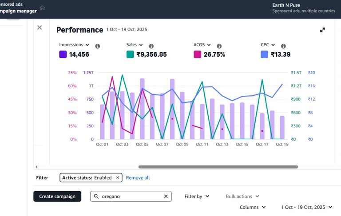Open the Sales info icon
This screenshot has width=341, height=216.
tap(151, 46)
